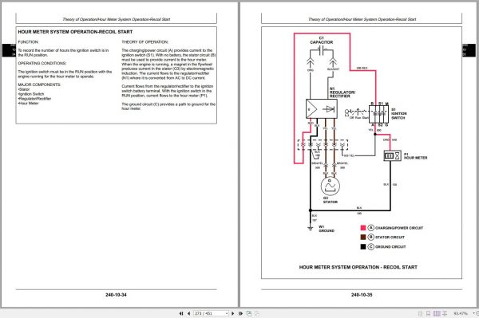Click the C1 CAPACITOR label in diagram
The width and height of the screenshot is (479, 318).
[x=322, y=40]
